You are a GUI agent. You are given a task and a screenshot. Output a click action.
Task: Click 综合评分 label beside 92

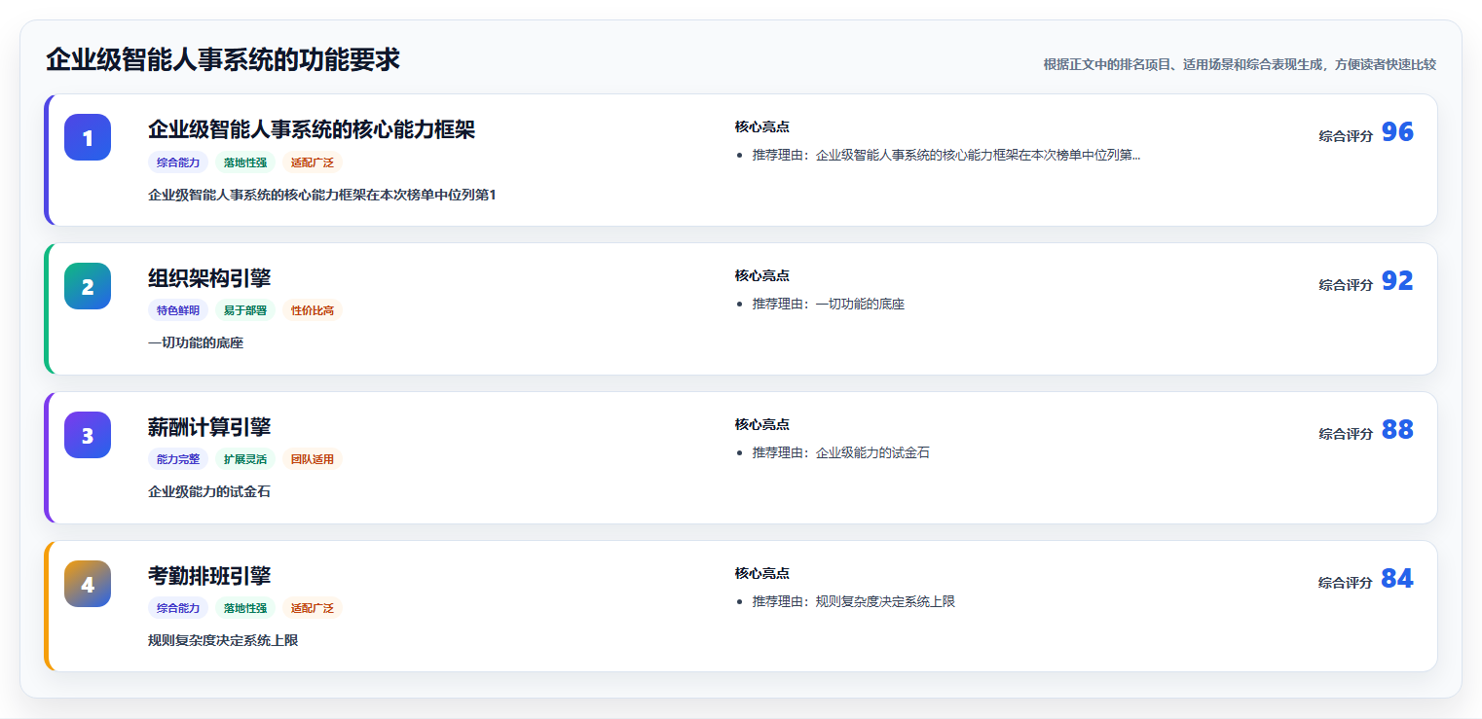(x=1346, y=285)
